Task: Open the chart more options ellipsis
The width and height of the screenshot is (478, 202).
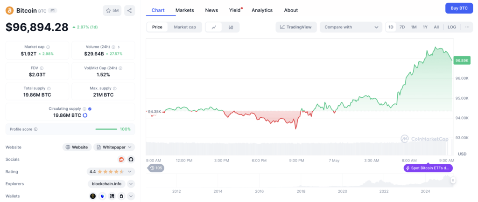Action: point(467,27)
